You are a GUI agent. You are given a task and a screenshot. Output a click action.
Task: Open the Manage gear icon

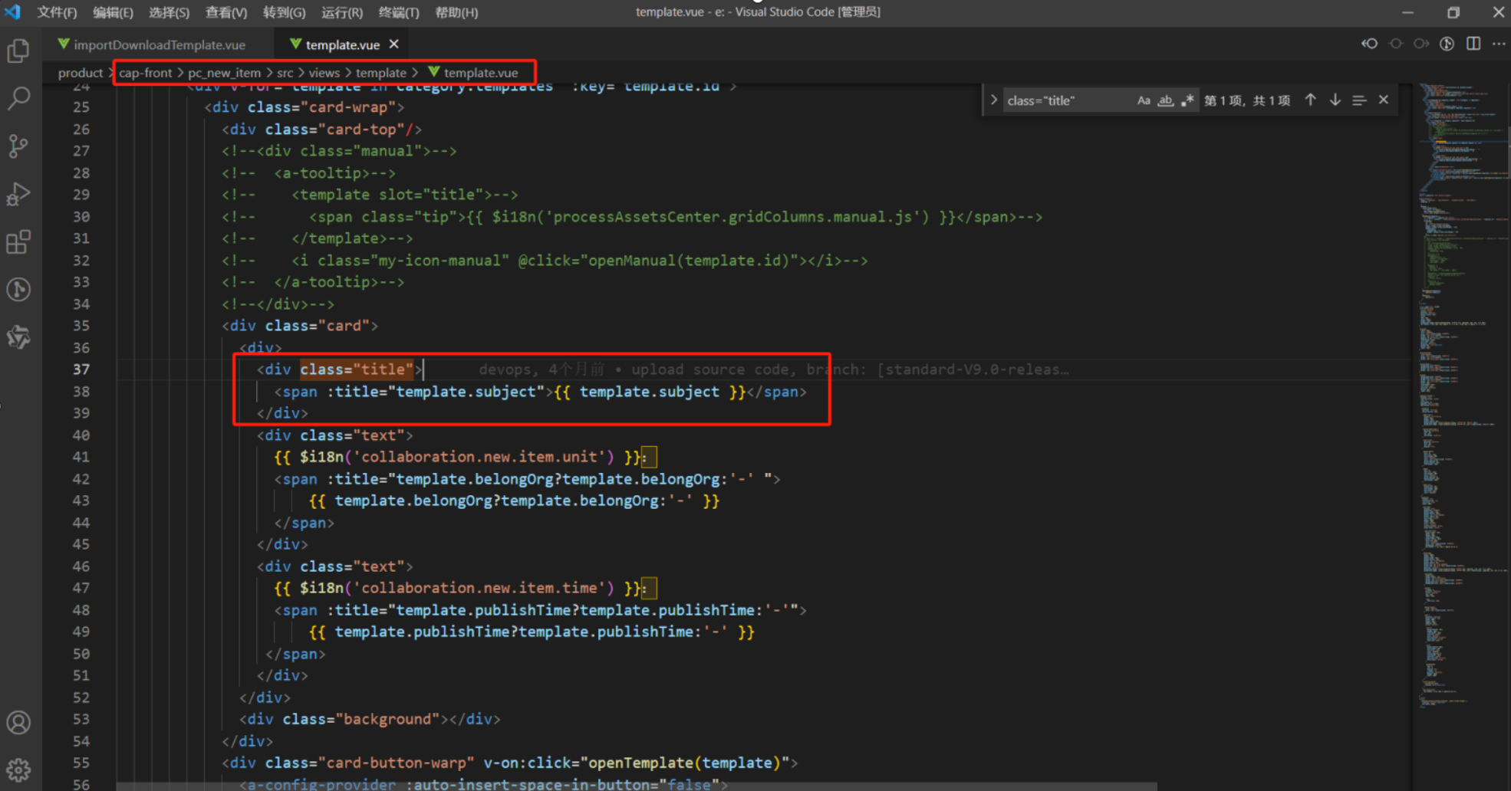click(18, 769)
